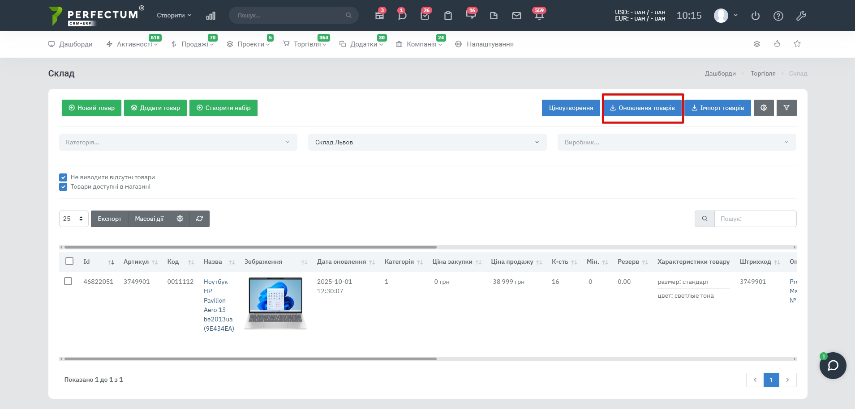Click the mail envelope icon in header
The width and height of the screenshot is (855, 409).
pos(516,16)
